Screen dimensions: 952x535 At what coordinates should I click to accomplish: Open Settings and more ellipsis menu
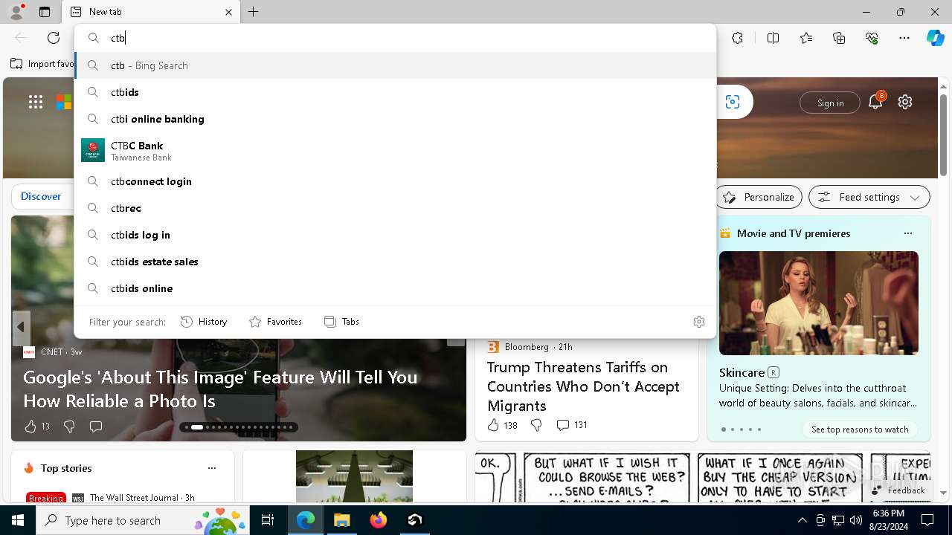(x=904, y=38)
